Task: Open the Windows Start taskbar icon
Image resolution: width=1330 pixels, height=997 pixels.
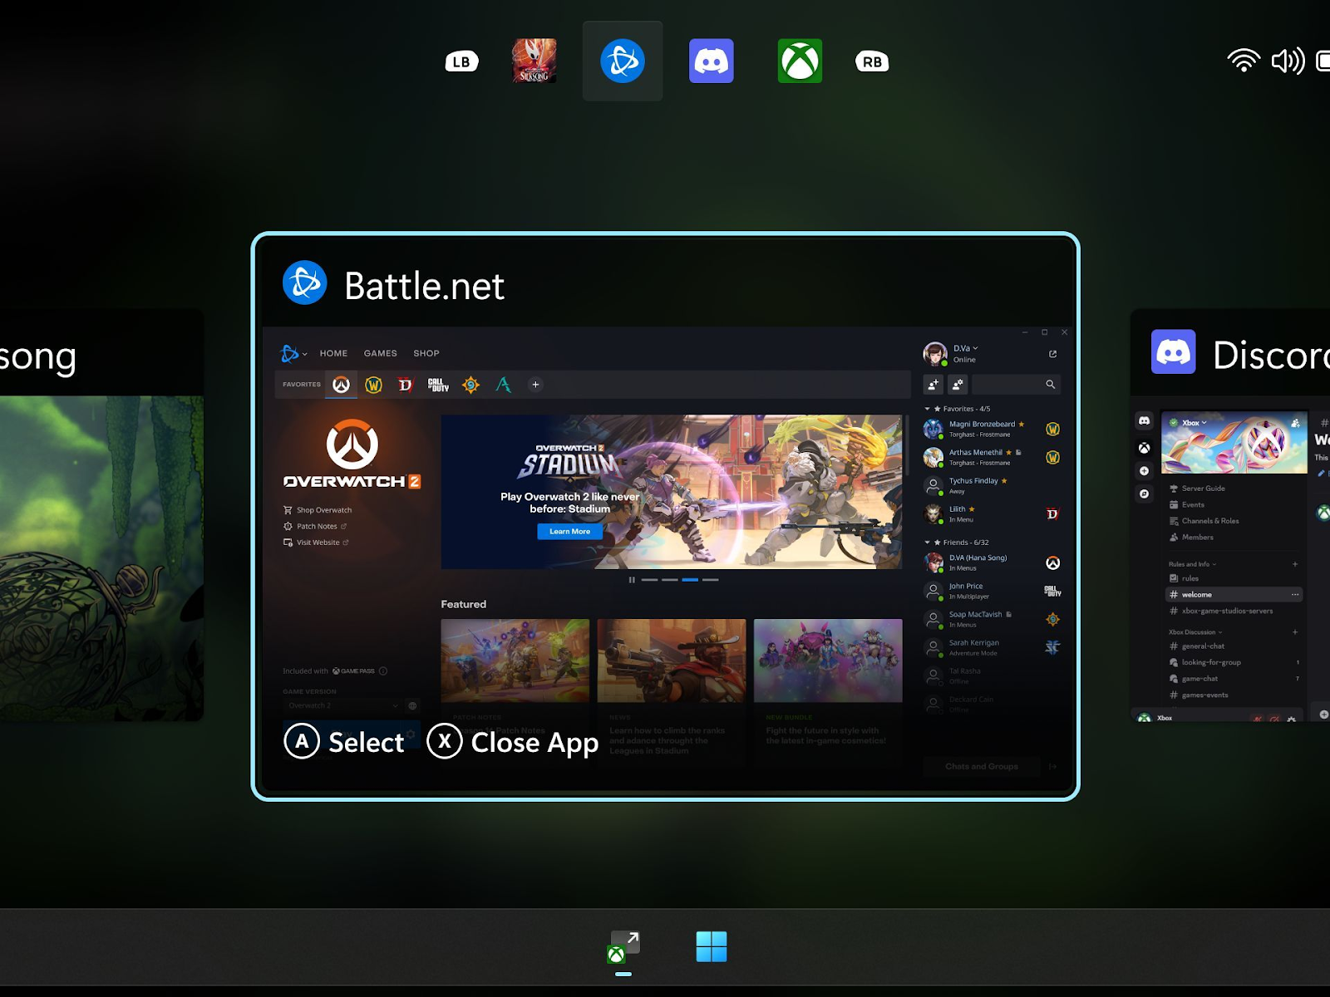Action: click(712, 946)
